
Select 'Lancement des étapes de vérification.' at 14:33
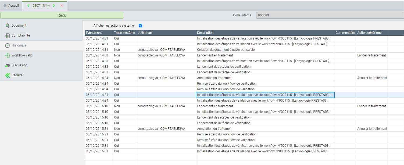224,67
